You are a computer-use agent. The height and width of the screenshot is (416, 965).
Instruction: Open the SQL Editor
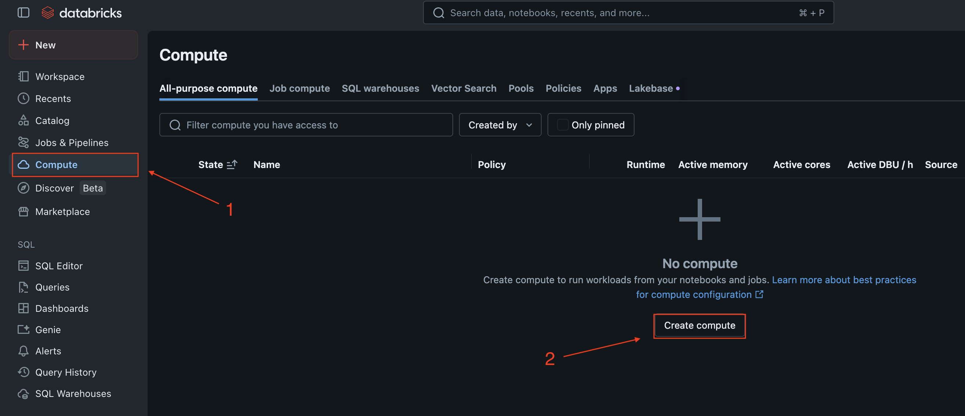(59, 266)
